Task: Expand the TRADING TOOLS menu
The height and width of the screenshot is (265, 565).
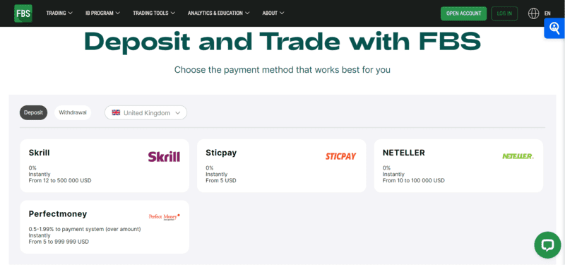Action: (154, 13)
